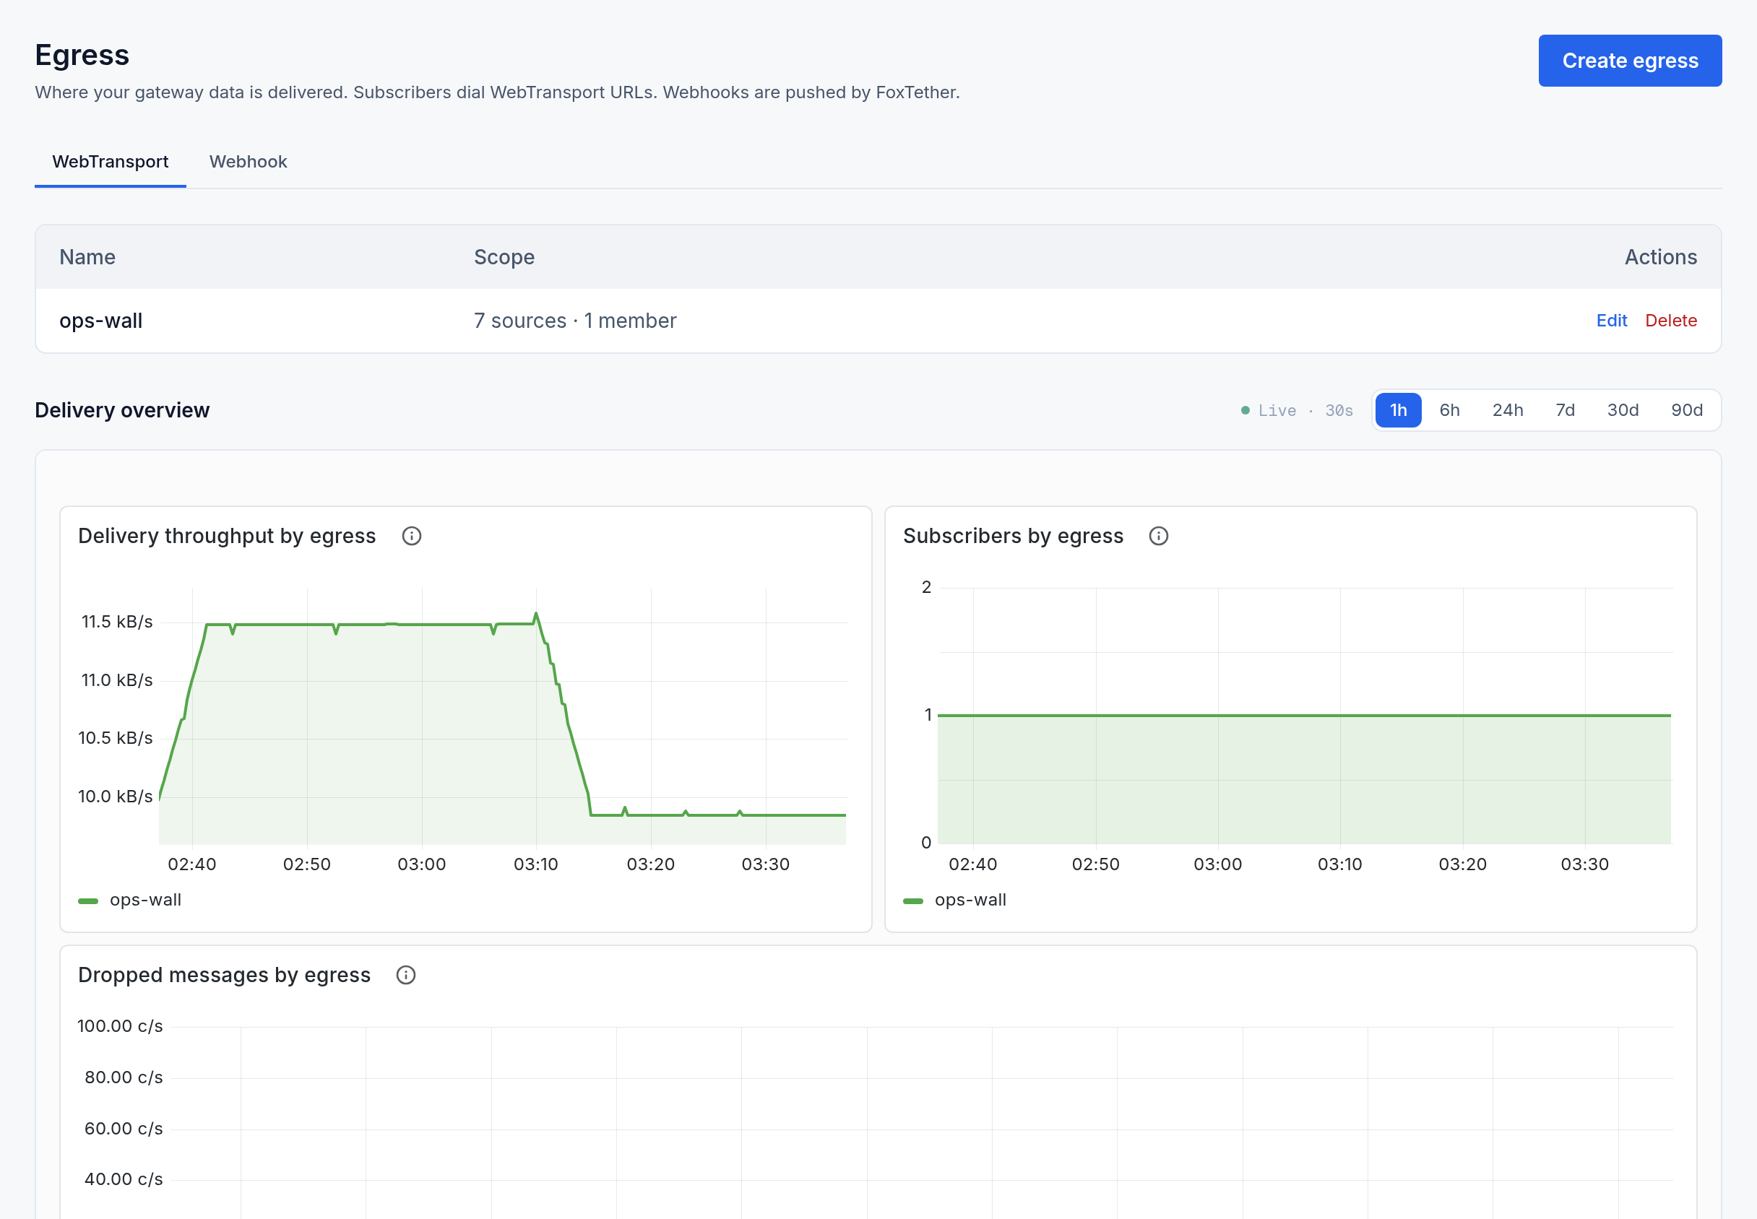Open info icon for Dropped messages by egress
This screenshot has height=1219, width=1757.
pyautogui.click(x=405, y=976)
